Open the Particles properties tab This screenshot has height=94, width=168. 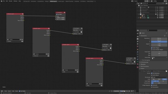138,54
